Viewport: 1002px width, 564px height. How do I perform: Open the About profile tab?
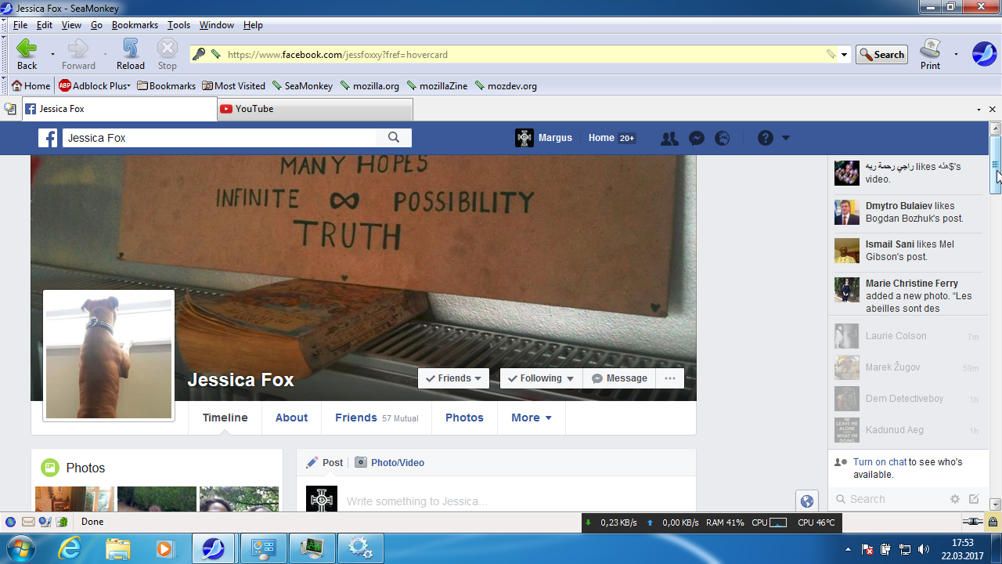click(291, 418)
